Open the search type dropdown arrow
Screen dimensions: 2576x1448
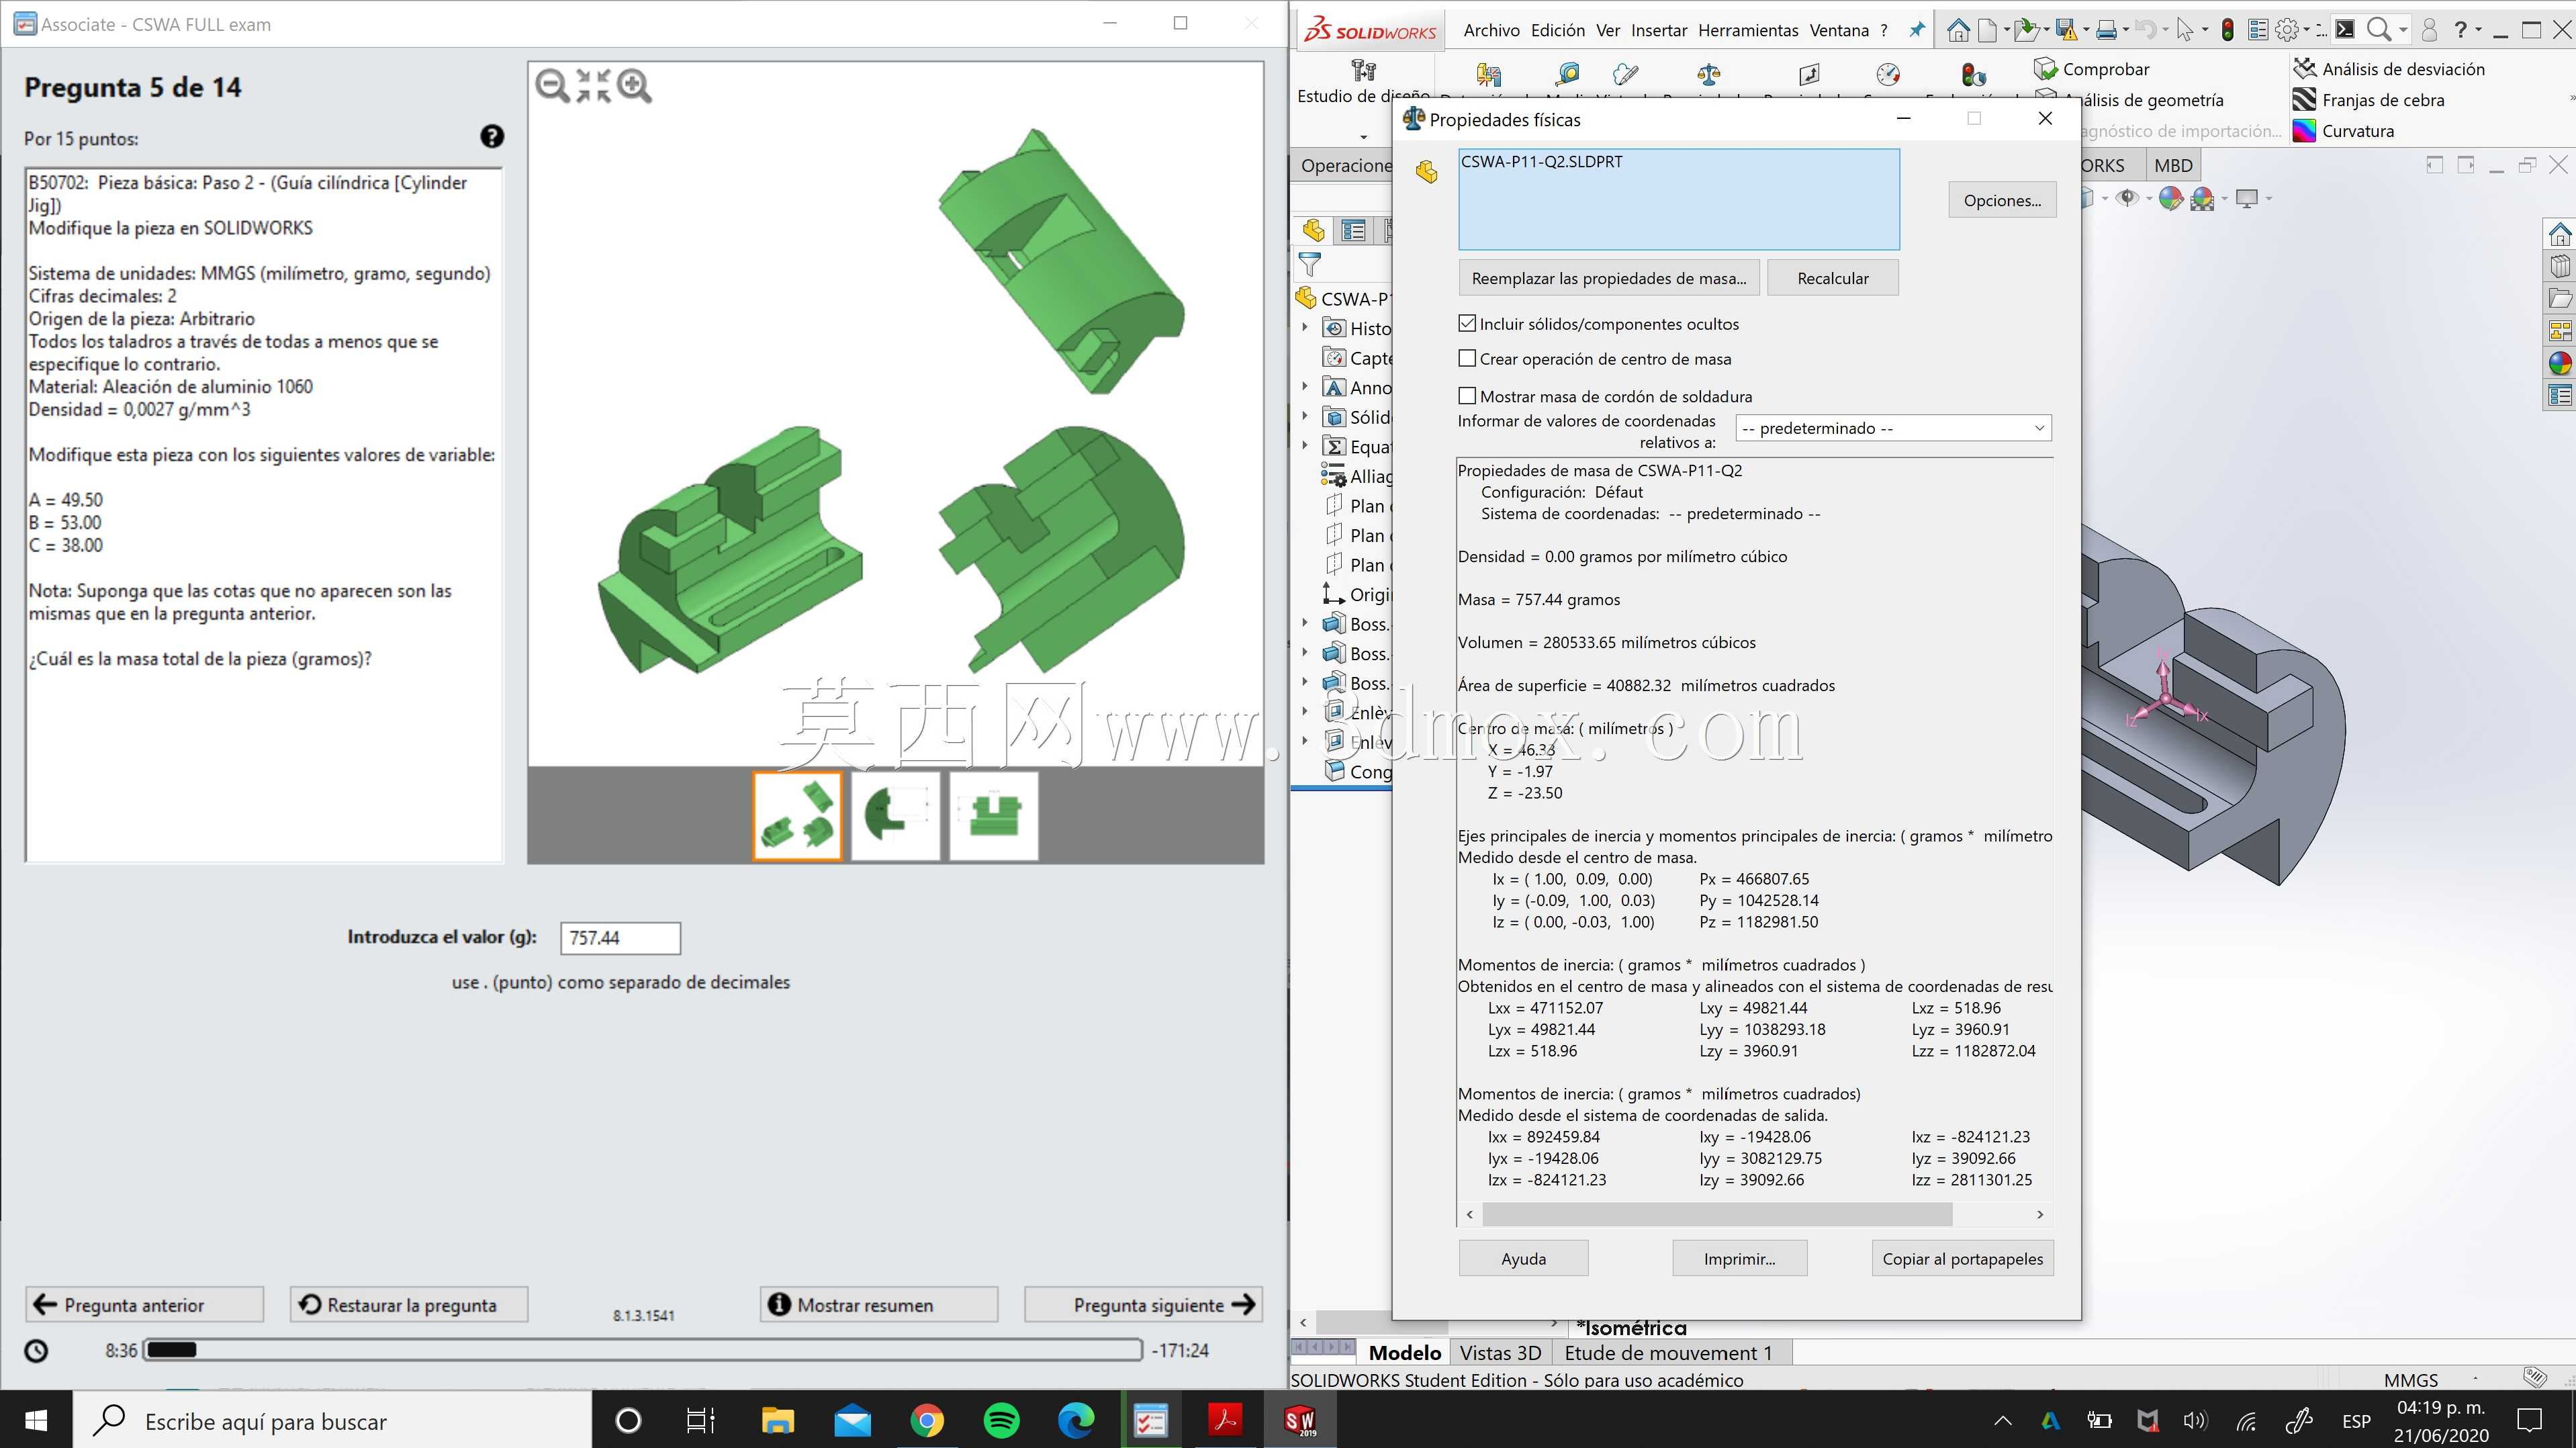[x=2402, y=30]
